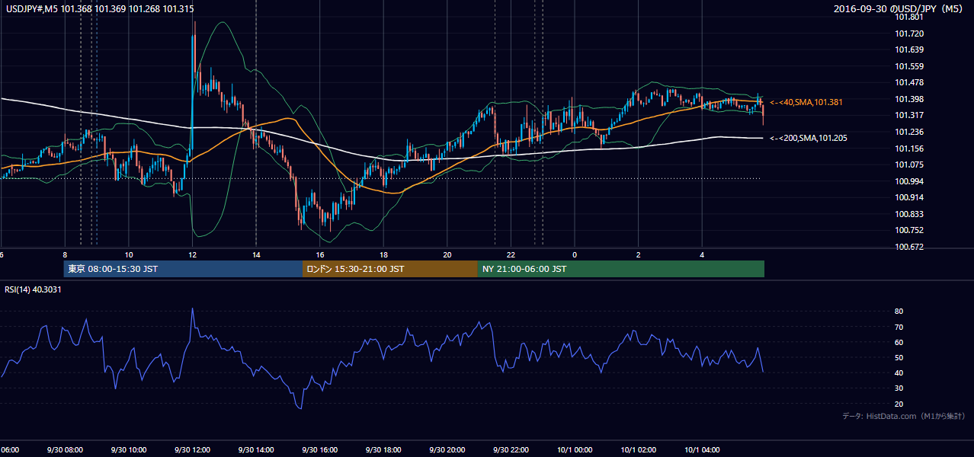The image size is (974, 457).
Task: Click price axis value 100.994
Action: pyautogui.click(x=909, y=181)
